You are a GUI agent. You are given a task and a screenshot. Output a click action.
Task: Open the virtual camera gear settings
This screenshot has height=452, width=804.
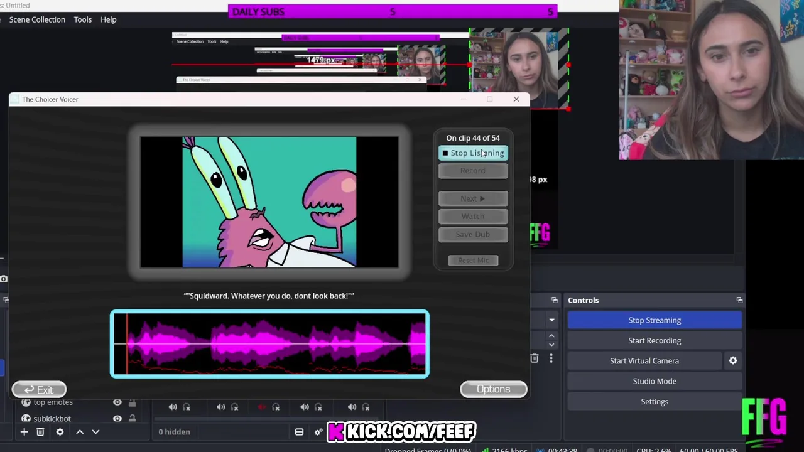733,361
